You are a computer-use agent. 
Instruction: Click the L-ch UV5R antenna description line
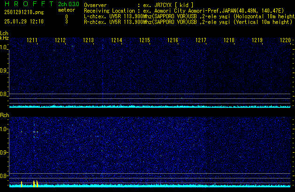pyautogui.click(x=189, y=16)
